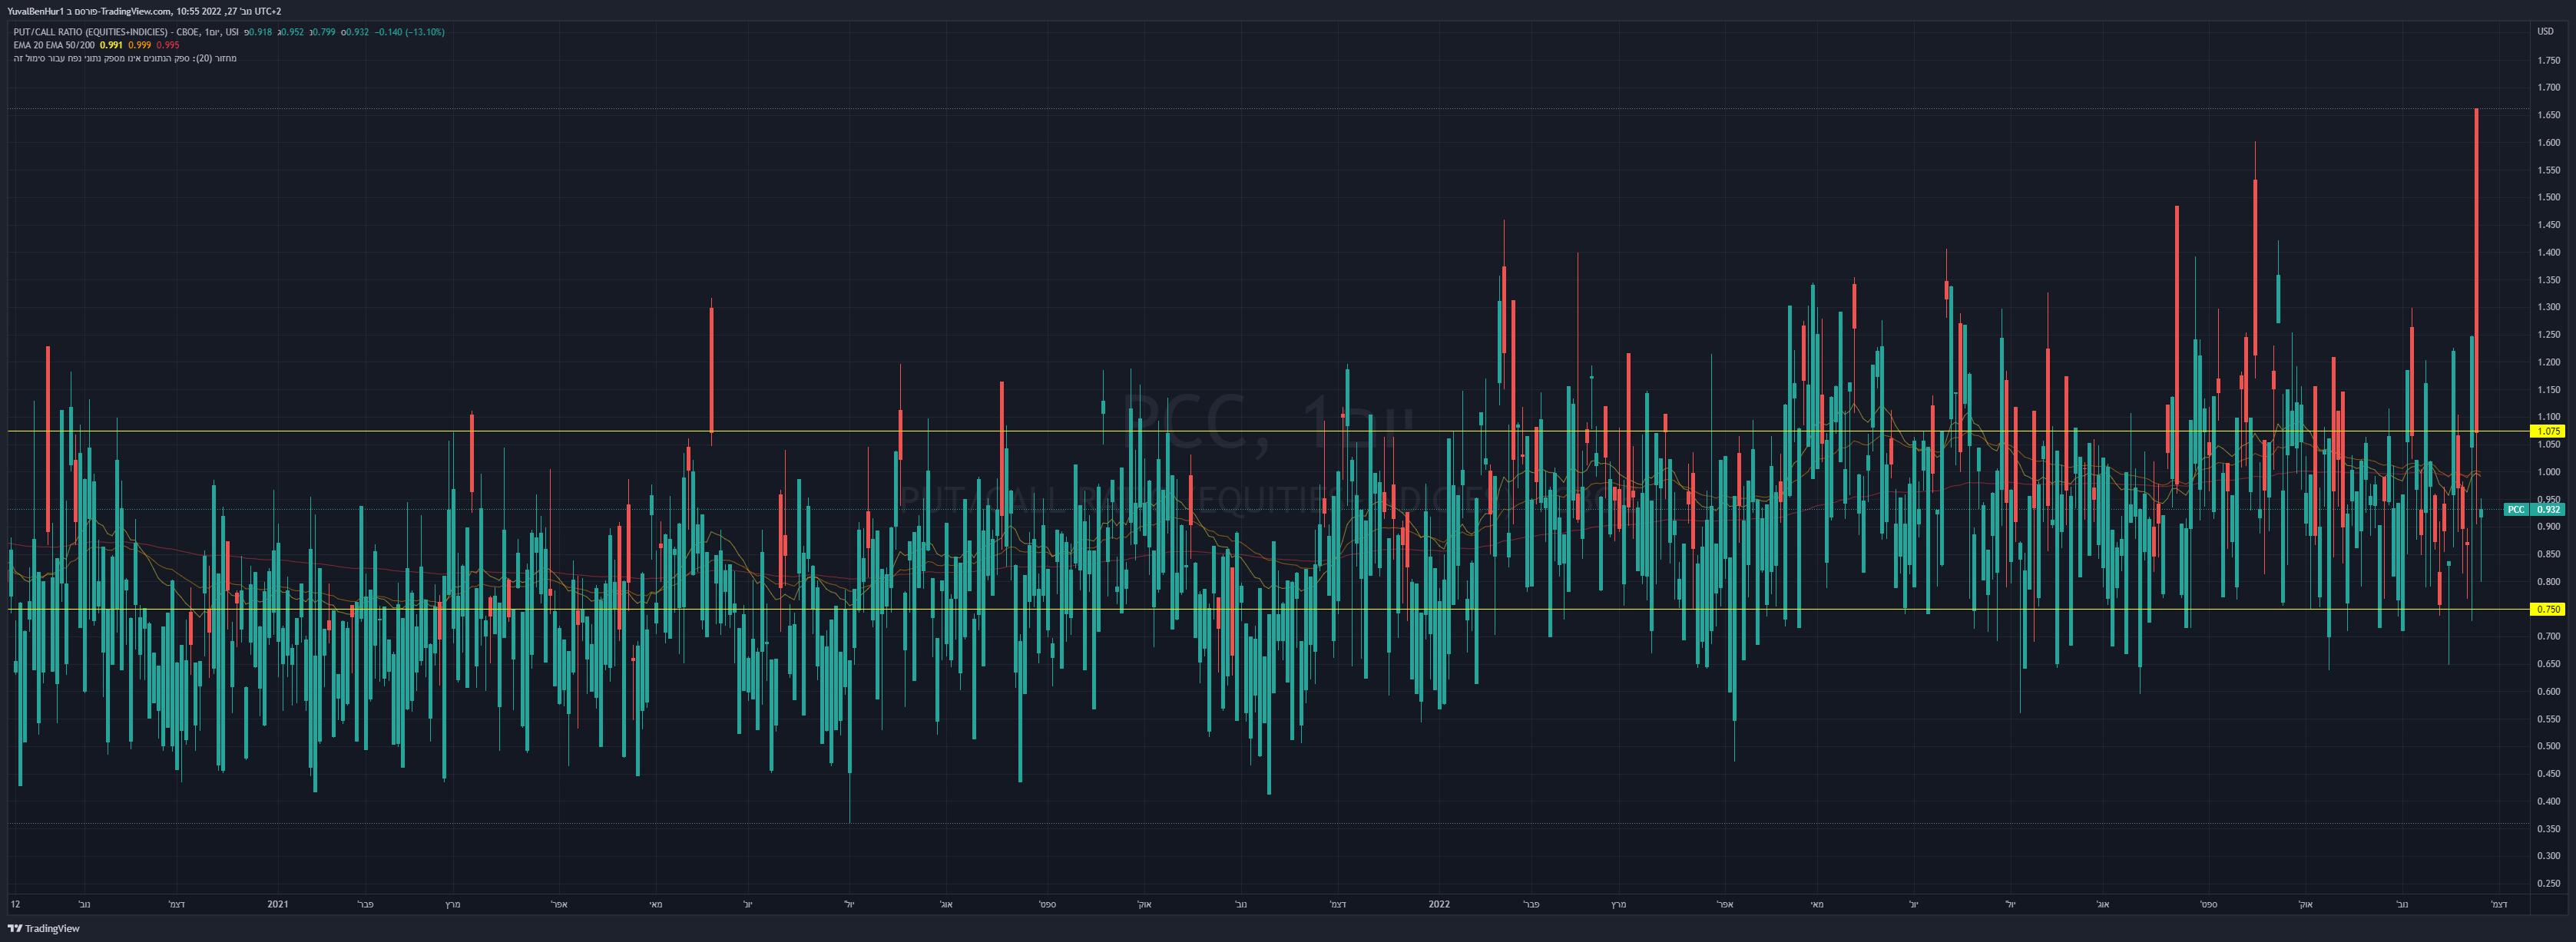
Task: Open the EMA 20 EMA 50/200 indicator legend
Action: (54, 45)
